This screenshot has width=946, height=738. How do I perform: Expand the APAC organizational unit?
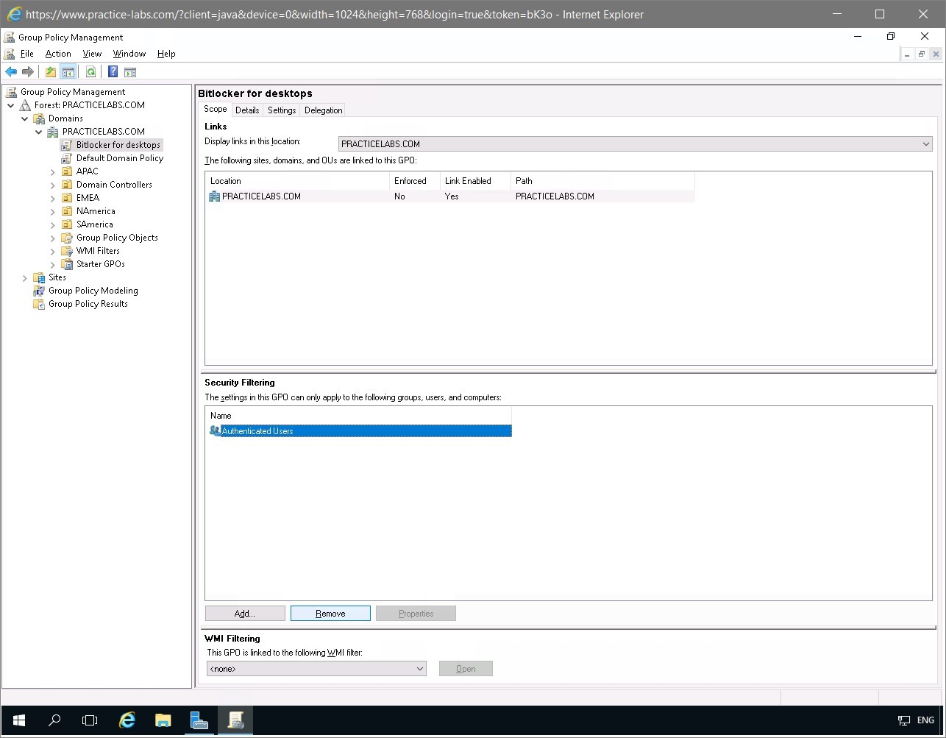[x=51, y=171]
